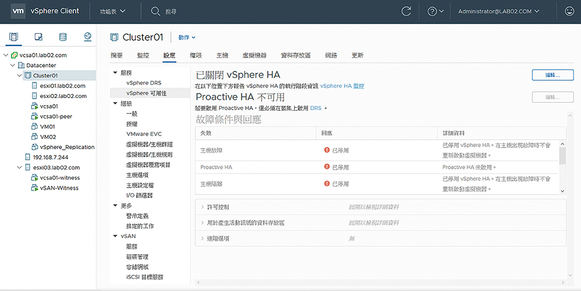
Task: Open the 功能表 dropdown menu
Action: click(x=113, y=12)
